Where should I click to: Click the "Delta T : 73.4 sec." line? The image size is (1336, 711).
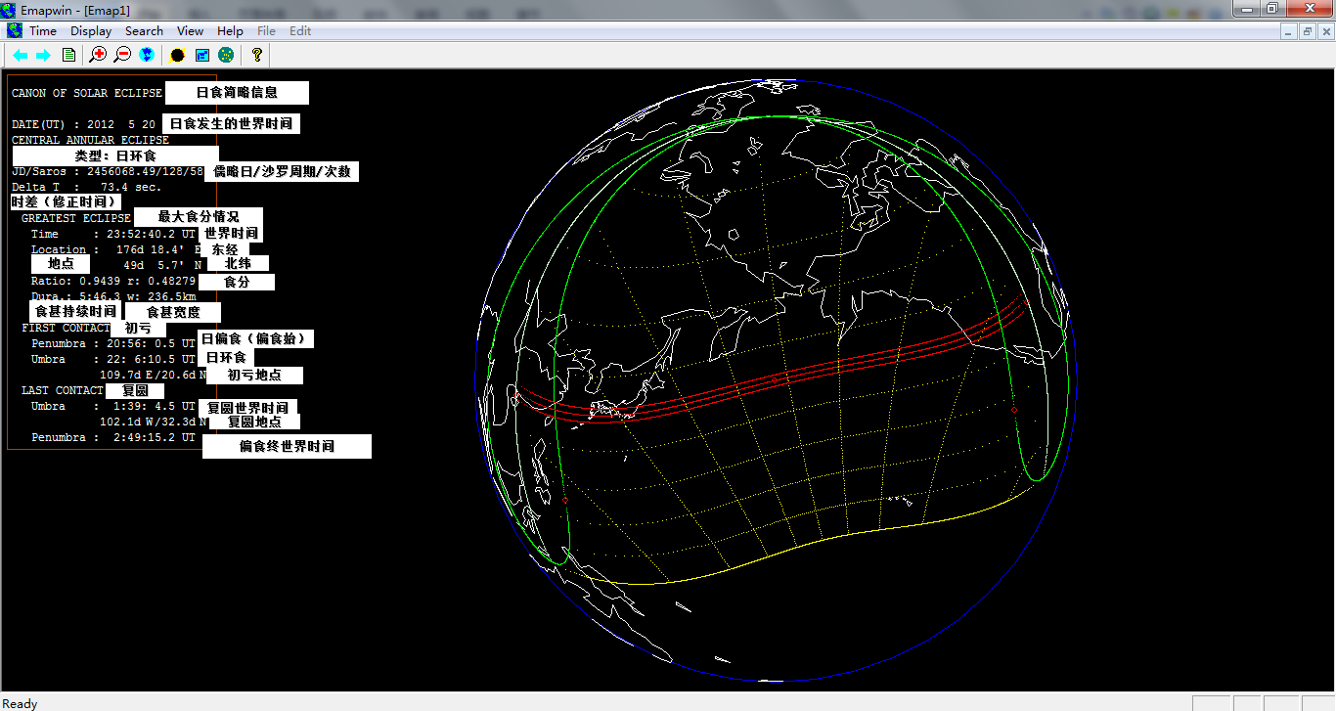pyautogui.click(x=87, y=187)
